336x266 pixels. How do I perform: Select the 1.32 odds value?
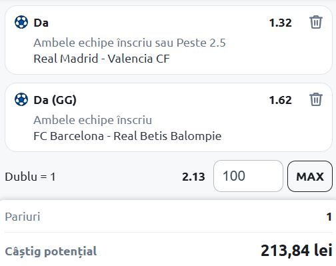280,23
